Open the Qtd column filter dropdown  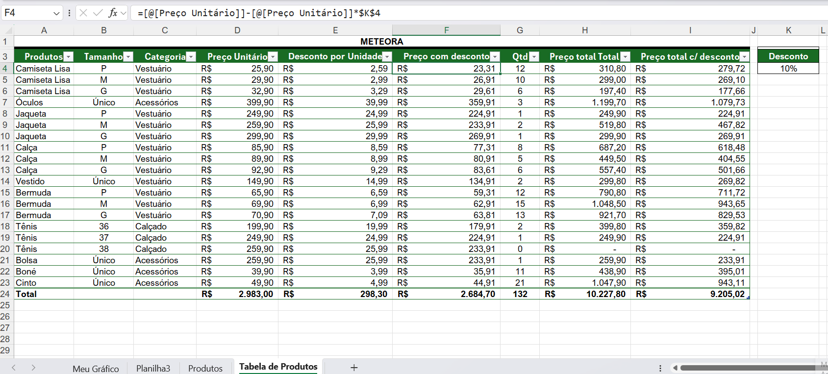coord(534,57)
